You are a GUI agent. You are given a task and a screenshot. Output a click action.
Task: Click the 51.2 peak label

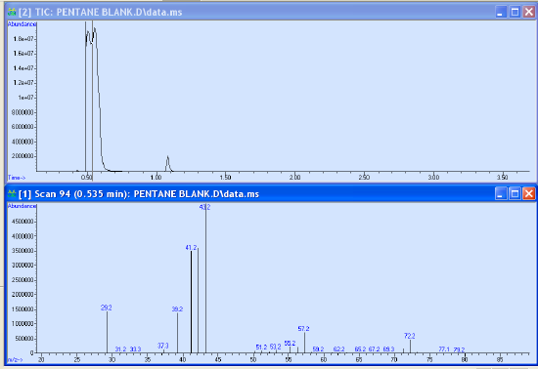[261, 348]
